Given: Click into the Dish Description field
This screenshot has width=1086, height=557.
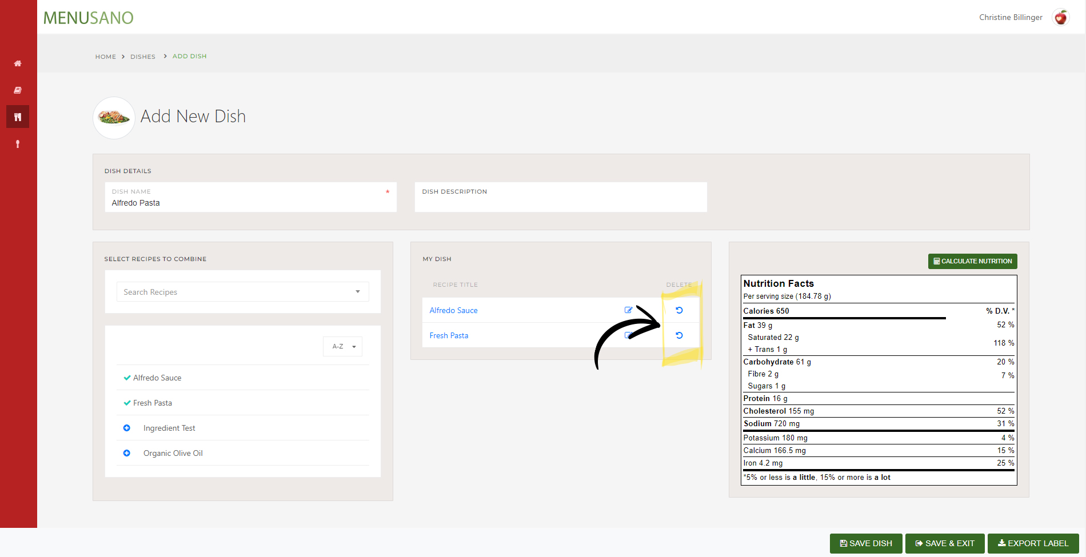Looking at the screenshot, I should (x=560, y=202).
